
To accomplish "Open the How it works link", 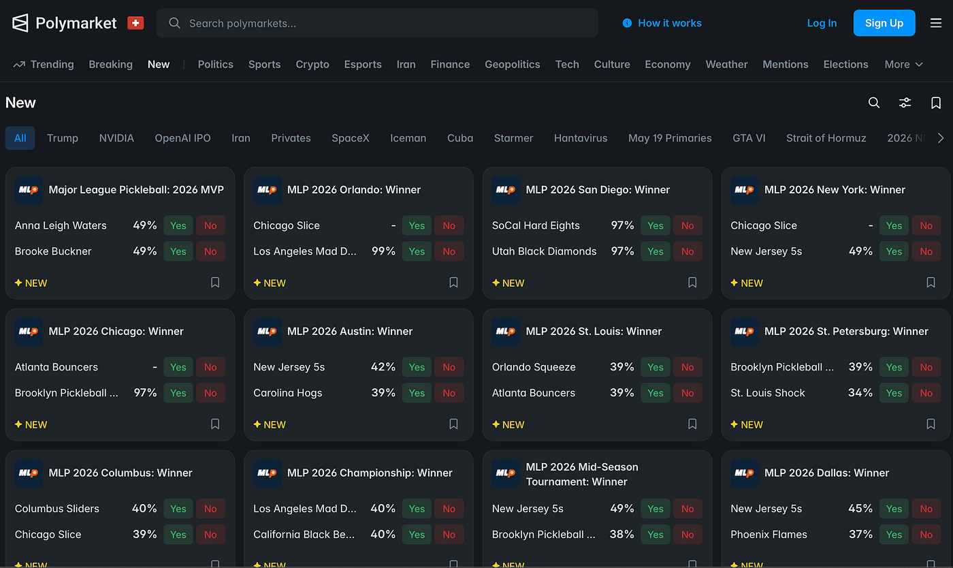I will click(662, 23).
